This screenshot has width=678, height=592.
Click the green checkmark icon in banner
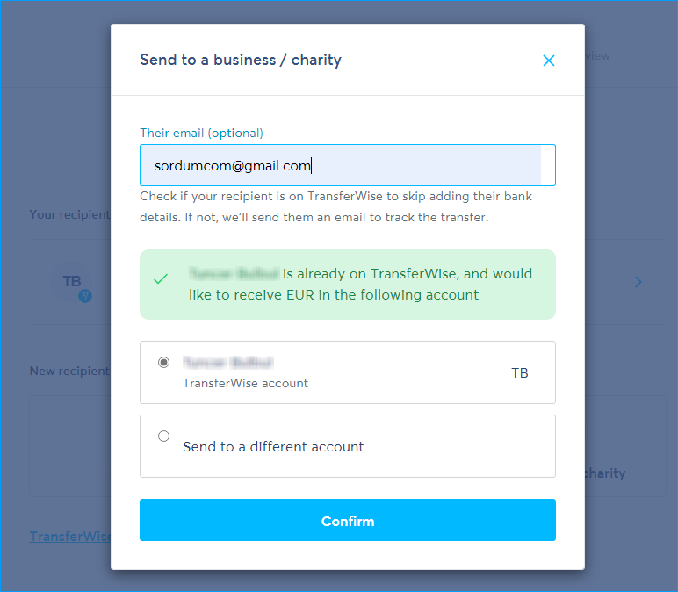[161, 279]
